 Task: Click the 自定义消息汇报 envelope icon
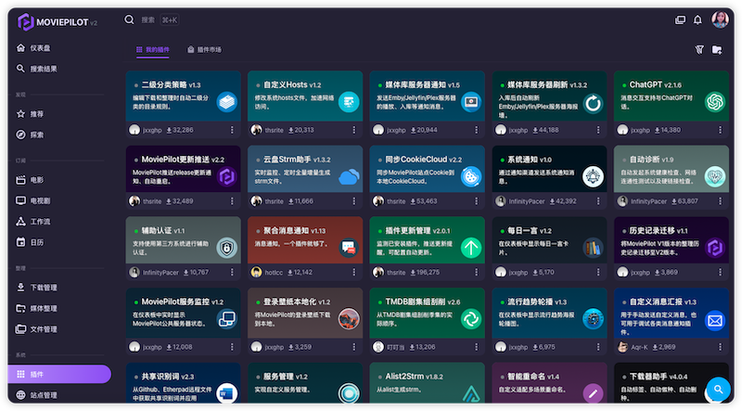[713, 321]
